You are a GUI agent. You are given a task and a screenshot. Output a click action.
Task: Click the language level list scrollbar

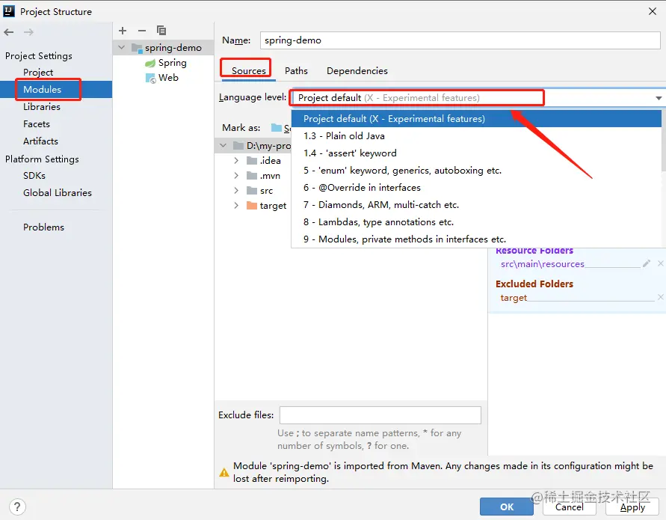pos(664,141)
